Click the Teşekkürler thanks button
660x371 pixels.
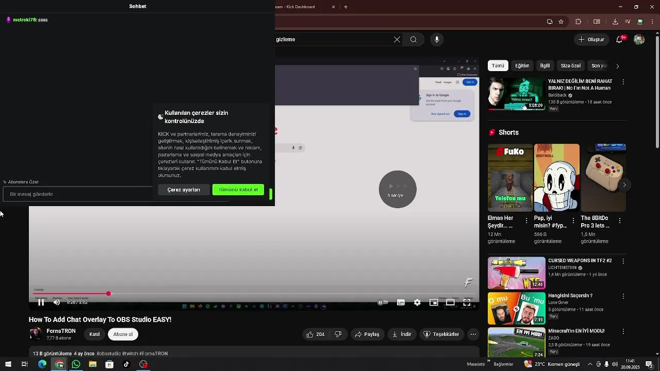[x=441, y=334]
